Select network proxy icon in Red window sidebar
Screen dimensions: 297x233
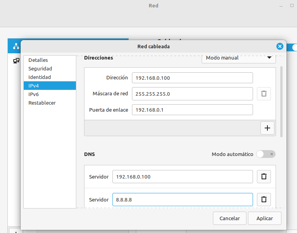point(16,61)
